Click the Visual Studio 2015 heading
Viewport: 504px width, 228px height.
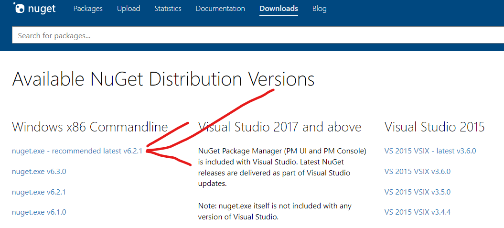point(434,127)
